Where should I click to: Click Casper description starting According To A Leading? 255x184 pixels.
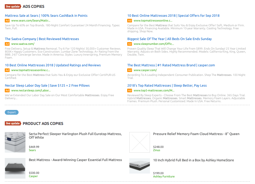[186, 76]
